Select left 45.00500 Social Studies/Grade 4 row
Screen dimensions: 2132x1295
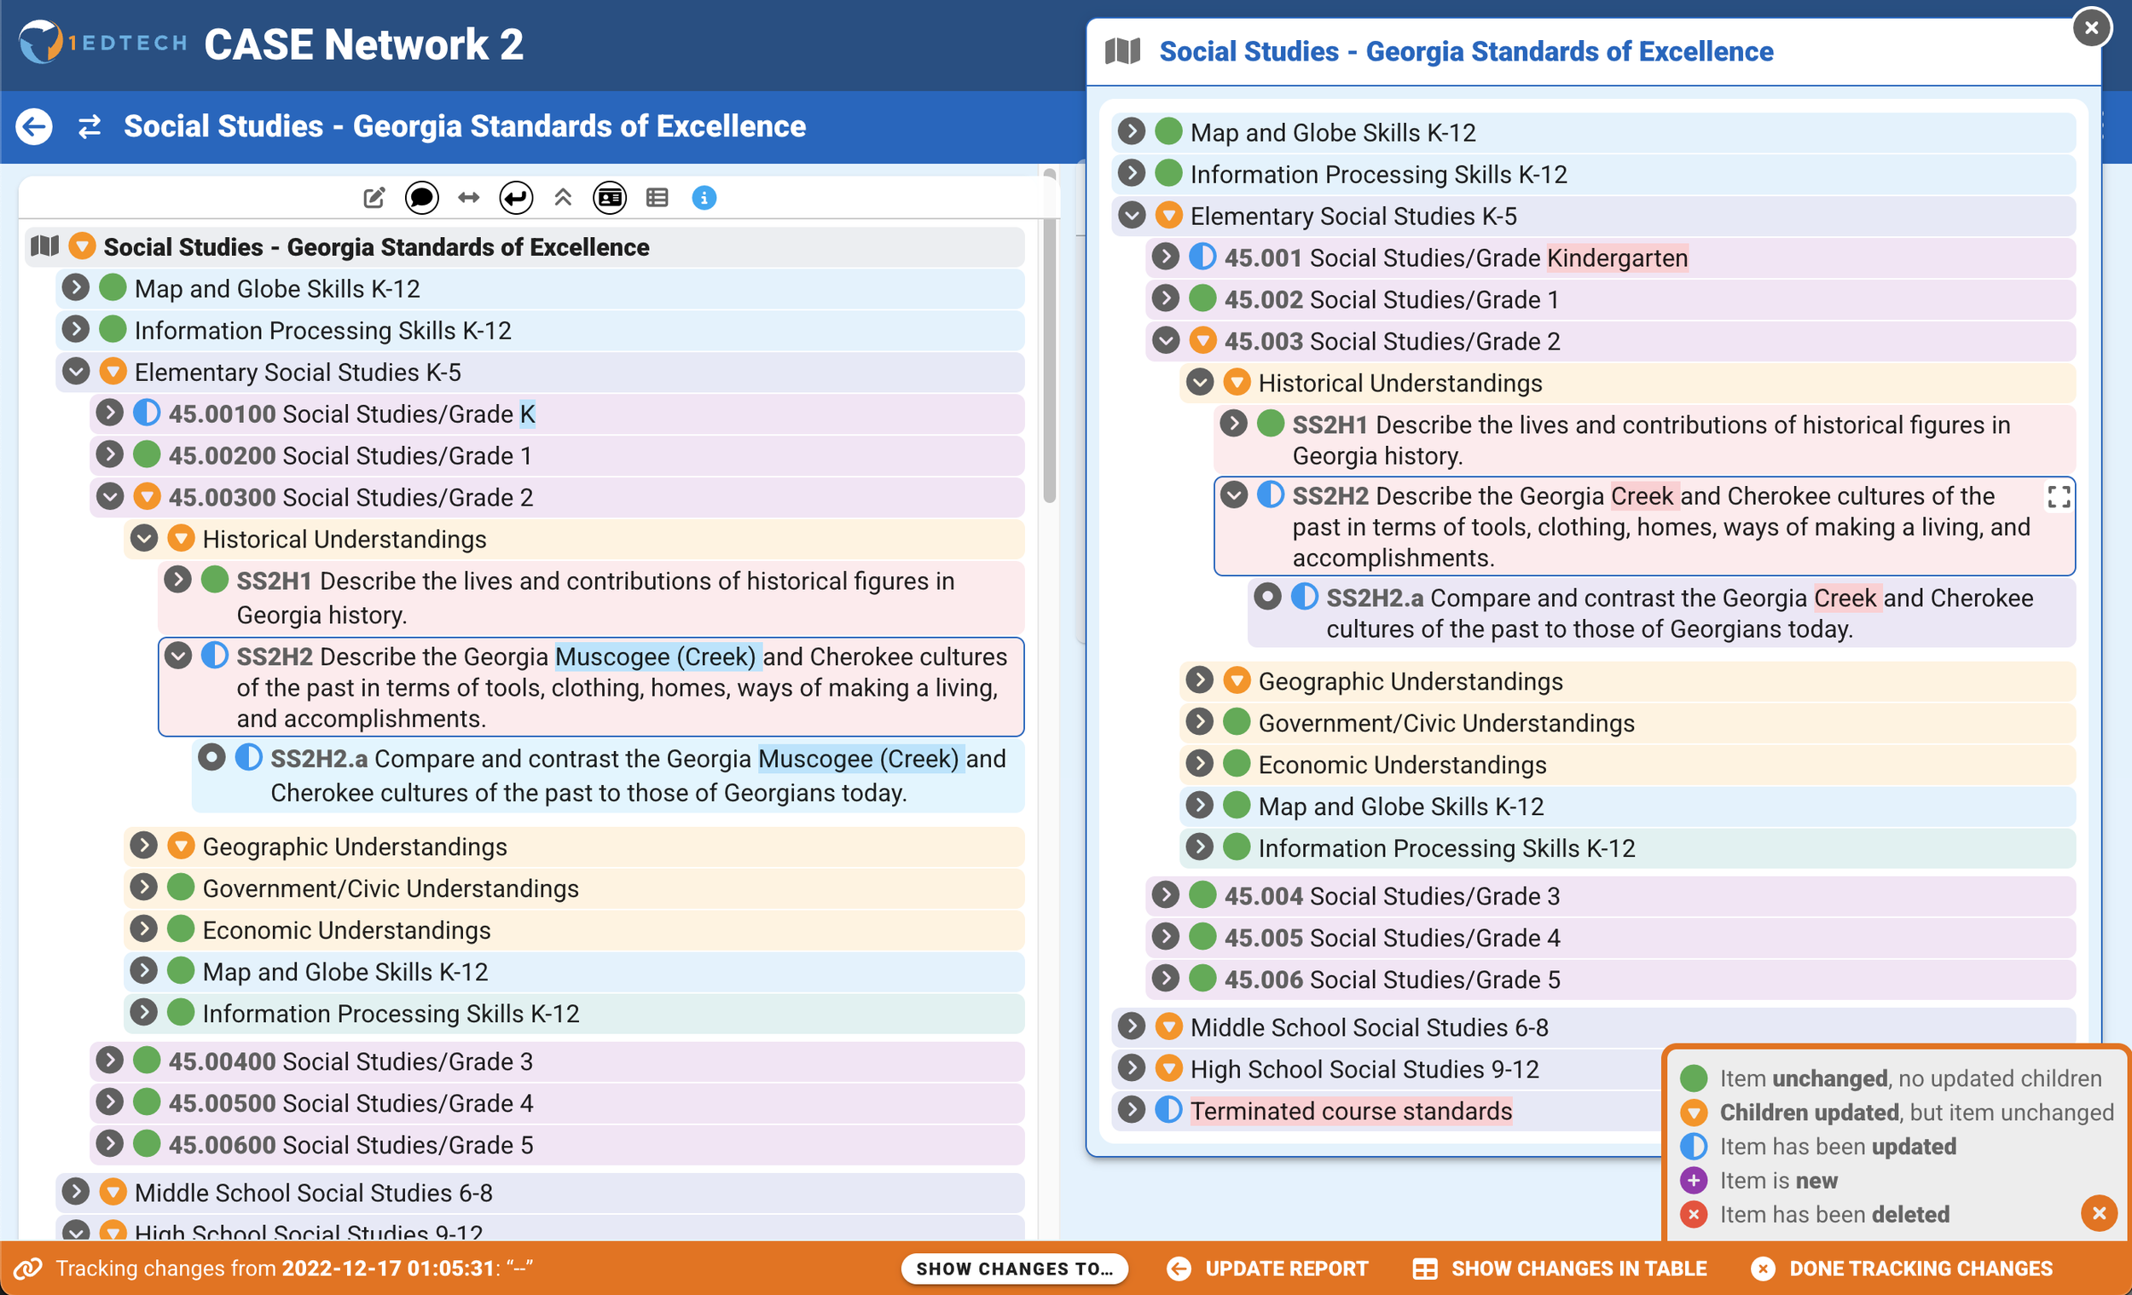pos(557,1103)
